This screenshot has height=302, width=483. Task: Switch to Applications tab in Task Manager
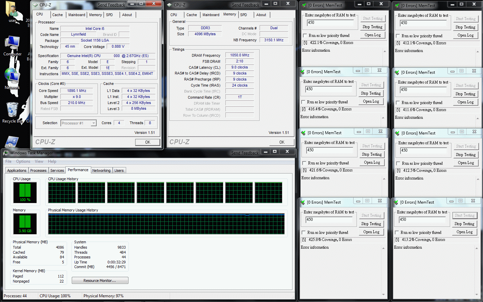[x=17, y=170]
